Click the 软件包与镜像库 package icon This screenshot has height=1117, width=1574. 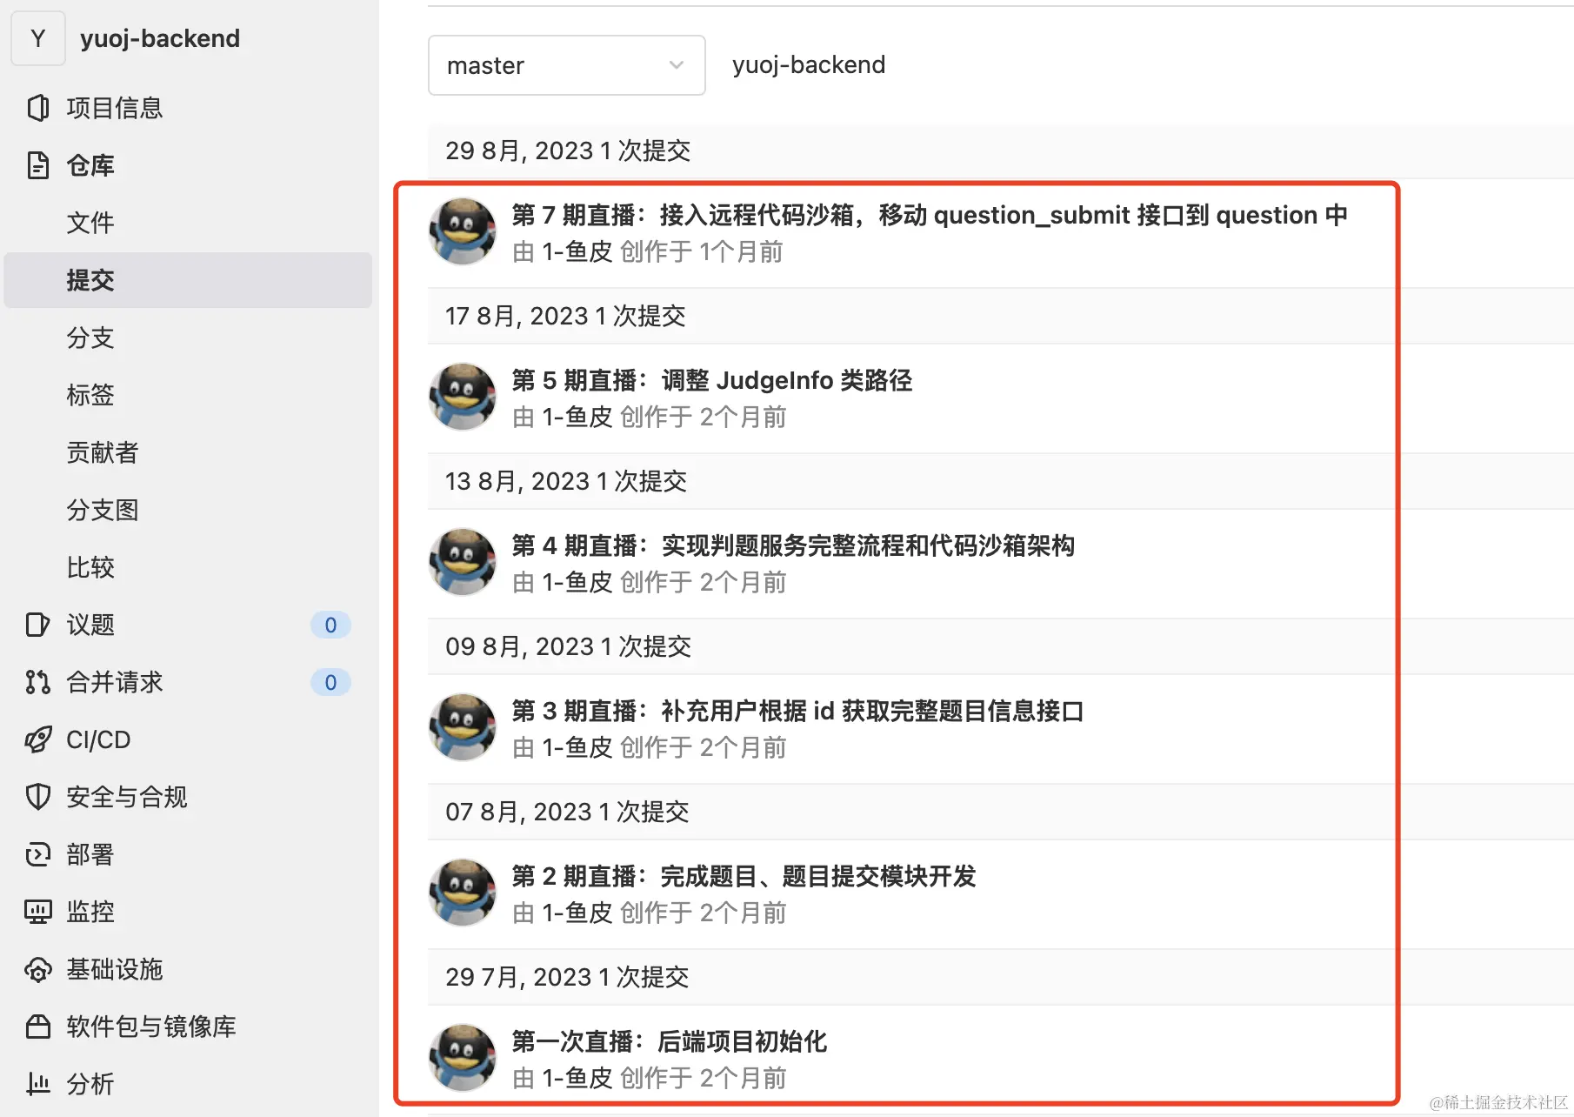coord(37,1027)
